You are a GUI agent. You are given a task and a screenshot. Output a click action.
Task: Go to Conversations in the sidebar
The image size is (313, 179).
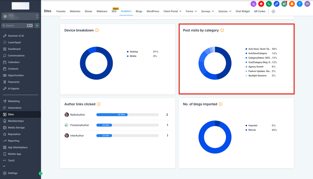16,55
